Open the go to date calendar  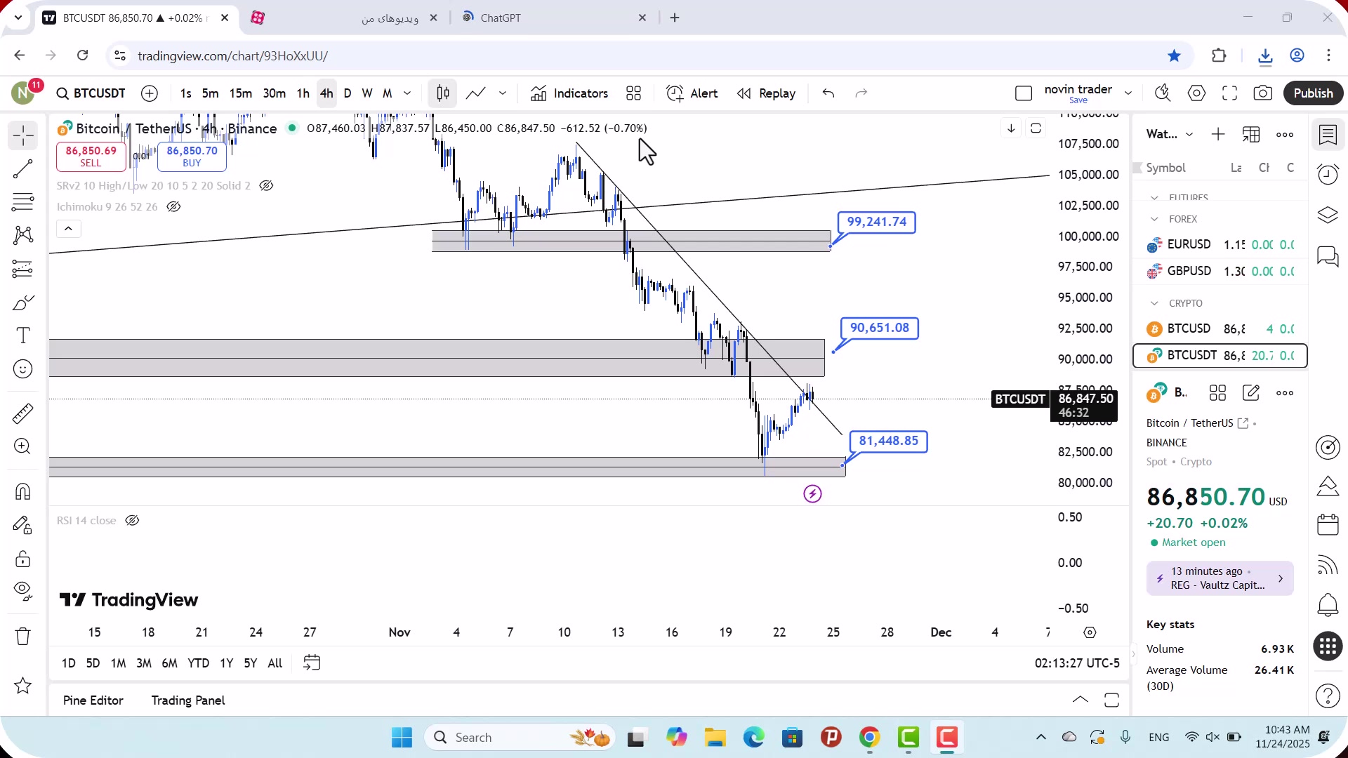pyautogui.click(x=312, y=663)
